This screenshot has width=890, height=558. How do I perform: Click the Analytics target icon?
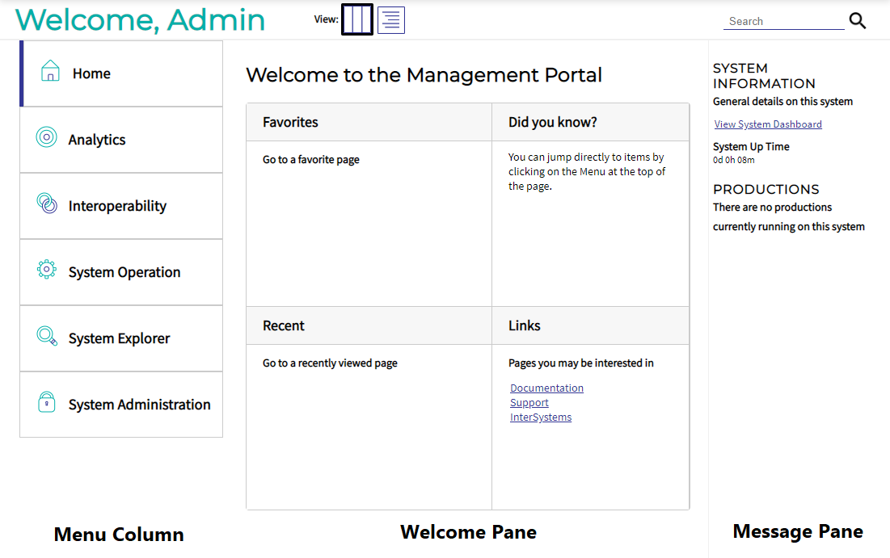pyautogui.click(x=49, y=137)
